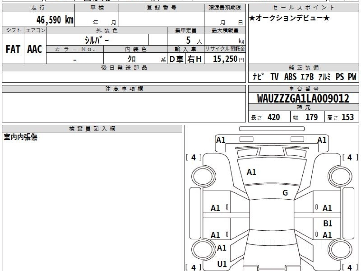Click the 諸元 header

[304, 107]
